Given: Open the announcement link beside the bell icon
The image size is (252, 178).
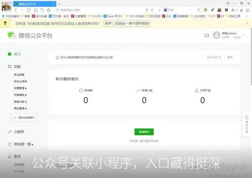Looking at the screenshot, I should 86,58.
